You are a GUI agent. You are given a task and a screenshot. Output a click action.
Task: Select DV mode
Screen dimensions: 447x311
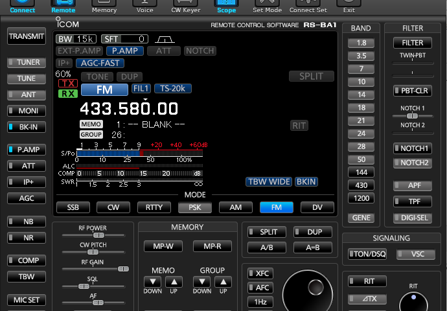317,207
